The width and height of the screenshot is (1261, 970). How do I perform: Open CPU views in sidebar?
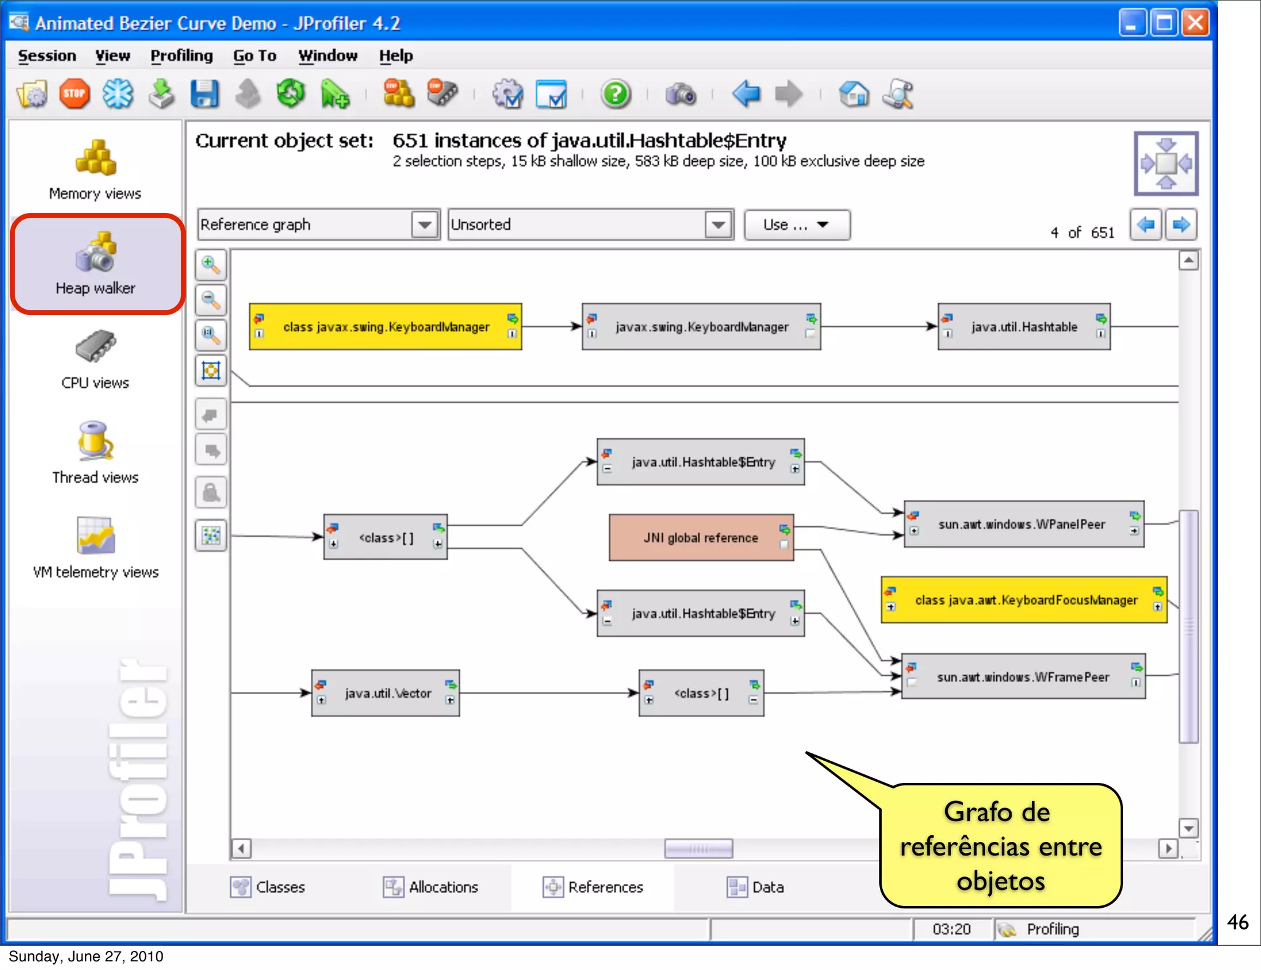pos(96,360)
